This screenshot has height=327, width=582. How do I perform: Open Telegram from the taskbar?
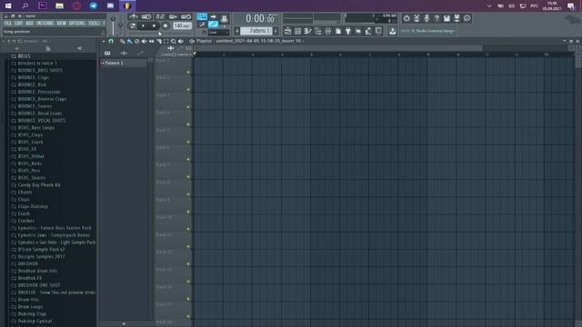(93, 5)
